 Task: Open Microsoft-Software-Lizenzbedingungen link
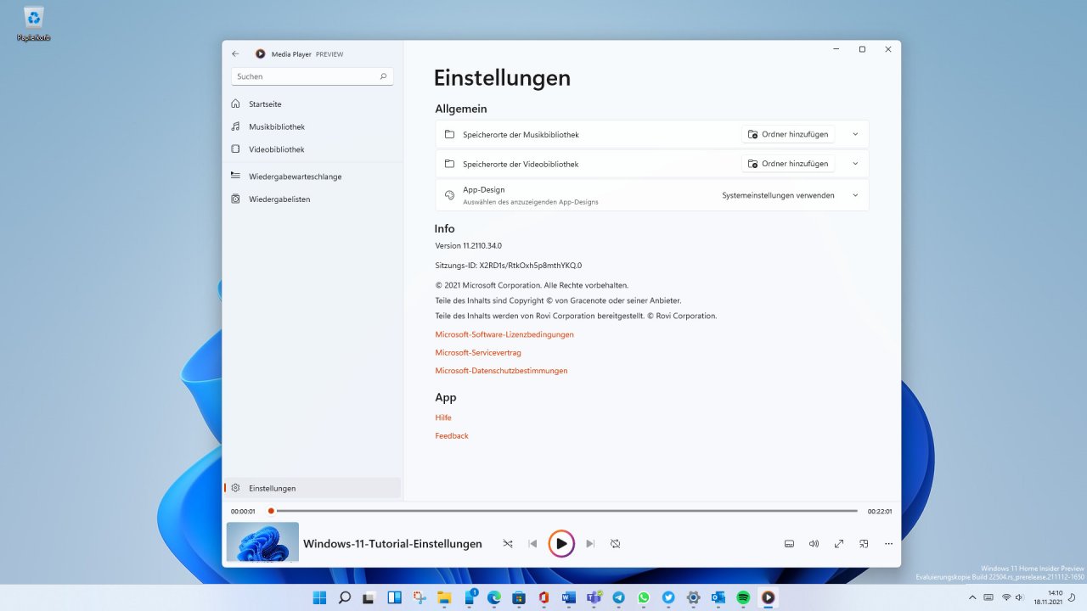pyautogui.click(x=504, y=334)
